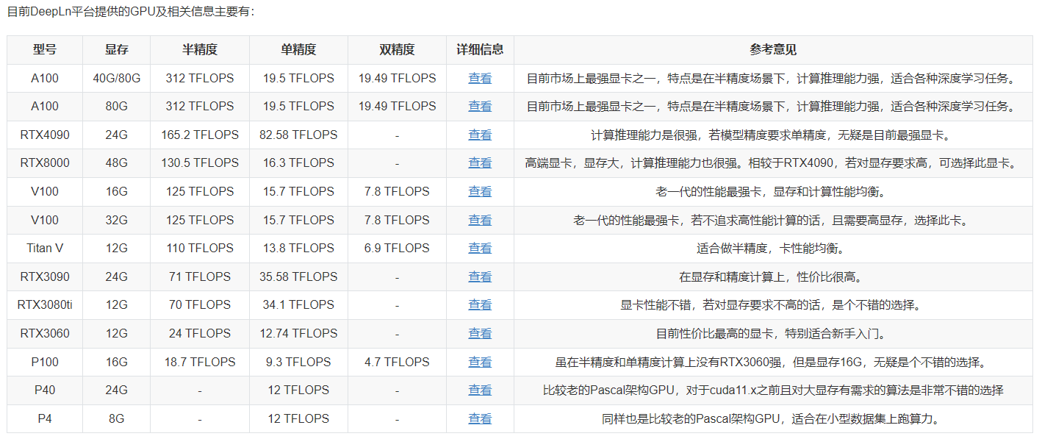Click the 165.2 TFLOPS value

pos(200,135)
